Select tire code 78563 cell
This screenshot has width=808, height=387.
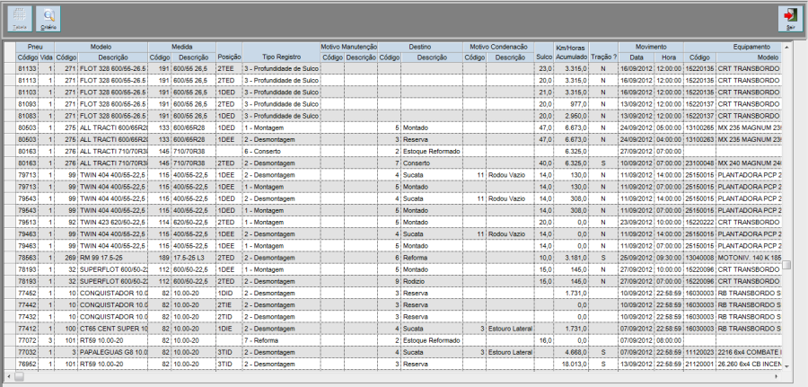(x=28, y=259)
